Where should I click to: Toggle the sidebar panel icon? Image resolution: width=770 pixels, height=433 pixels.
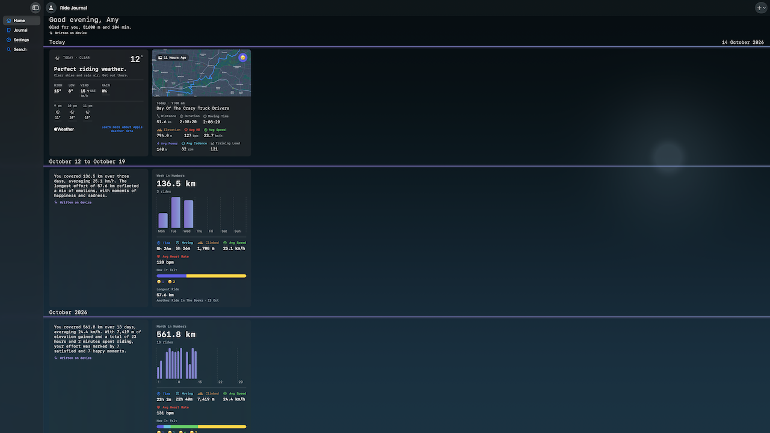click(35, 8)
